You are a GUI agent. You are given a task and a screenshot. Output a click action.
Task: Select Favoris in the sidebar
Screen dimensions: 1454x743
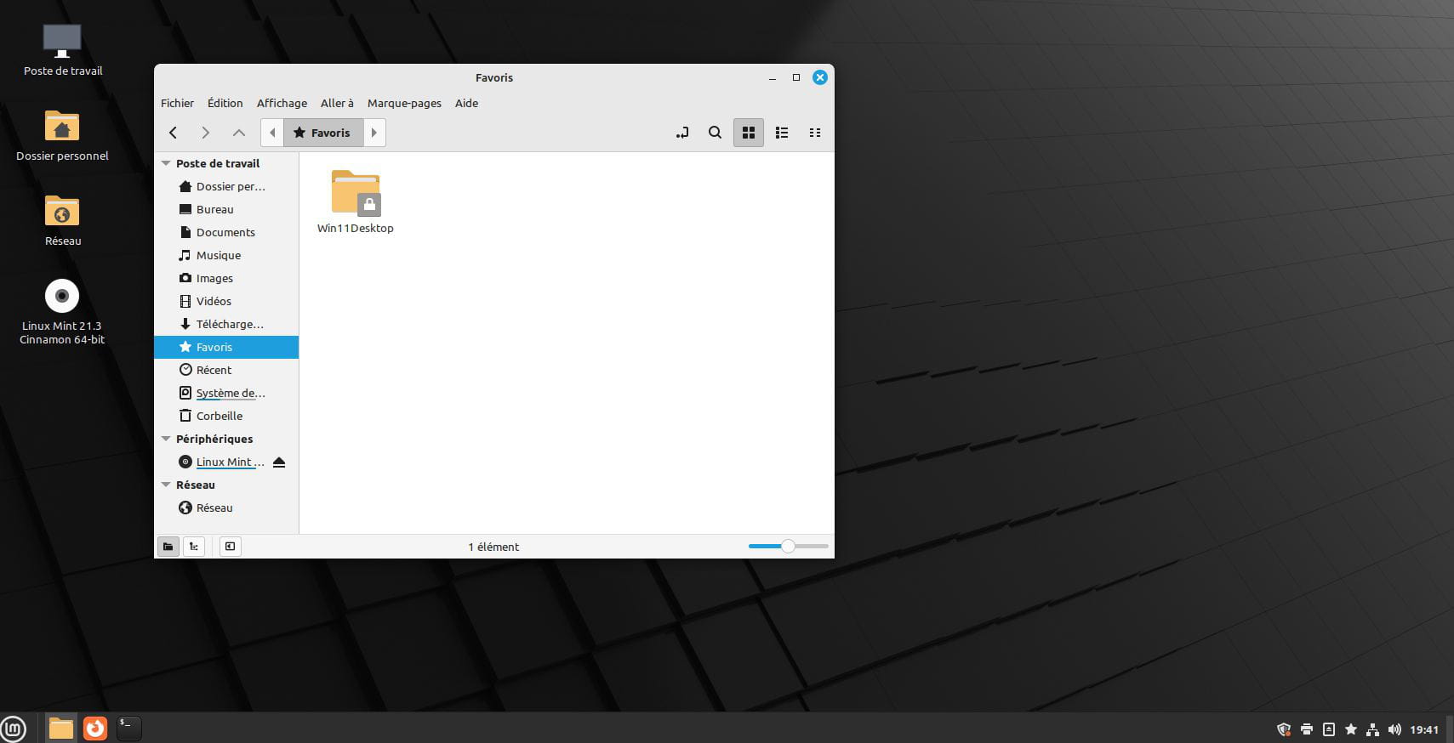click(x=226, y=347)
